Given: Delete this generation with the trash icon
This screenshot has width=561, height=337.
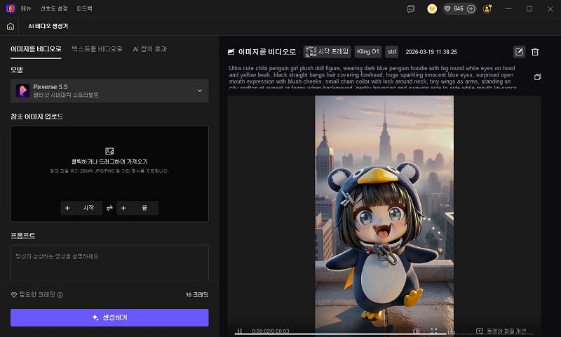Looking at the screenshot, I should 535,52.
